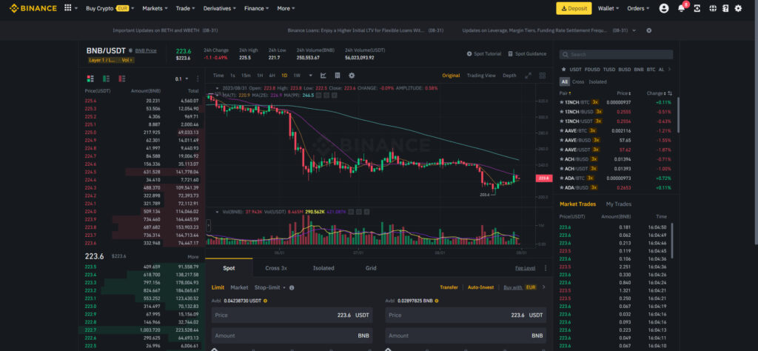
Task: Open Finance dropdown menu
Action: [x=257, y=8]
